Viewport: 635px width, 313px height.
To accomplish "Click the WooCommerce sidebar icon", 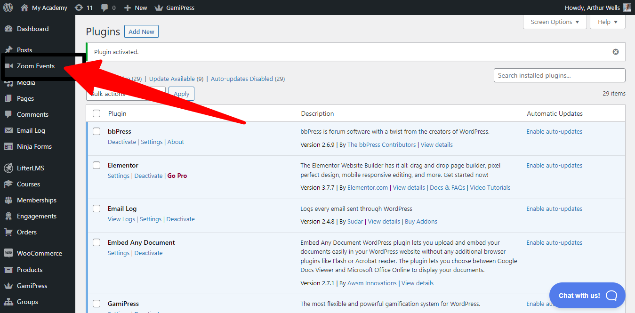I will 8,253.
